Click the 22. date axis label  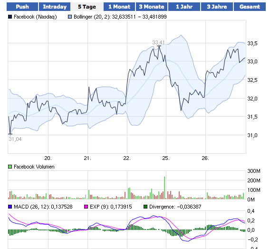tap(127, 158)
